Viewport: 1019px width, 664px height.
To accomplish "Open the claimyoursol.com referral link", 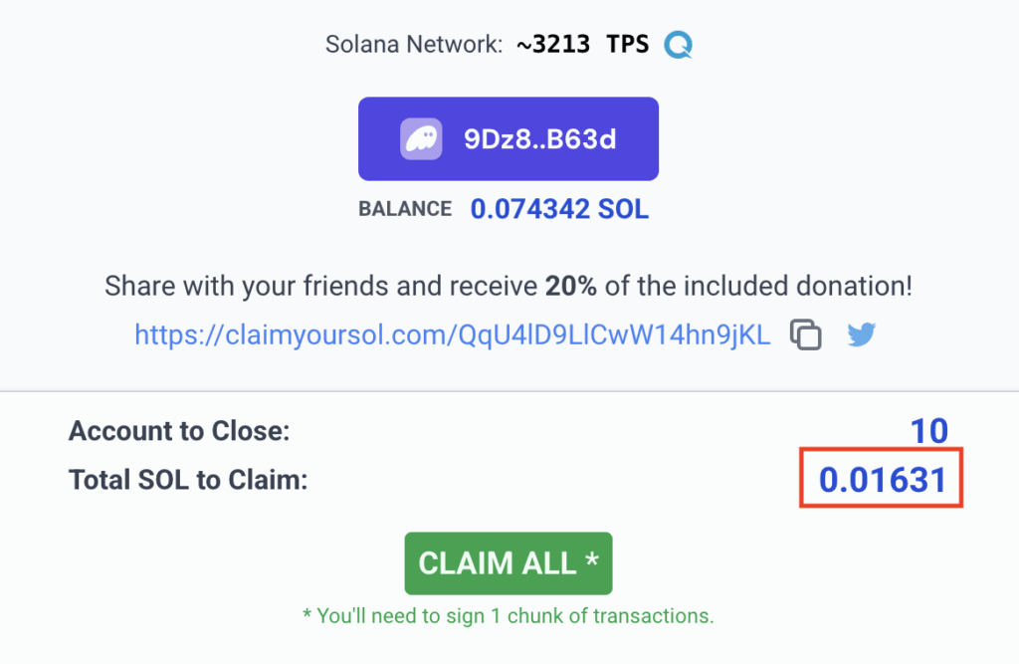I will 453,335.
